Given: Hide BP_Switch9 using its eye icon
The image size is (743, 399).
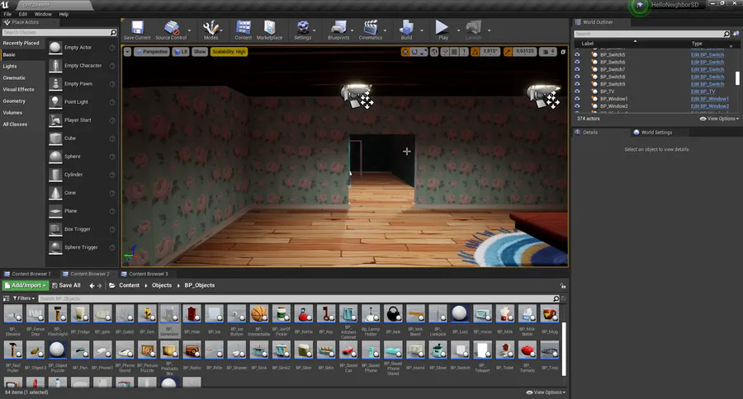Looking at the screenshot, I should 577,84.
